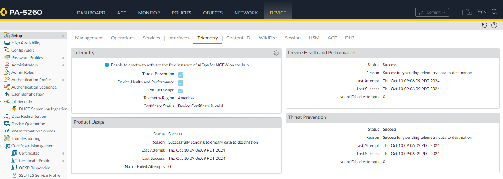Open help question mark icon
This screenshot has height=179, width=503.
(494, 25)
